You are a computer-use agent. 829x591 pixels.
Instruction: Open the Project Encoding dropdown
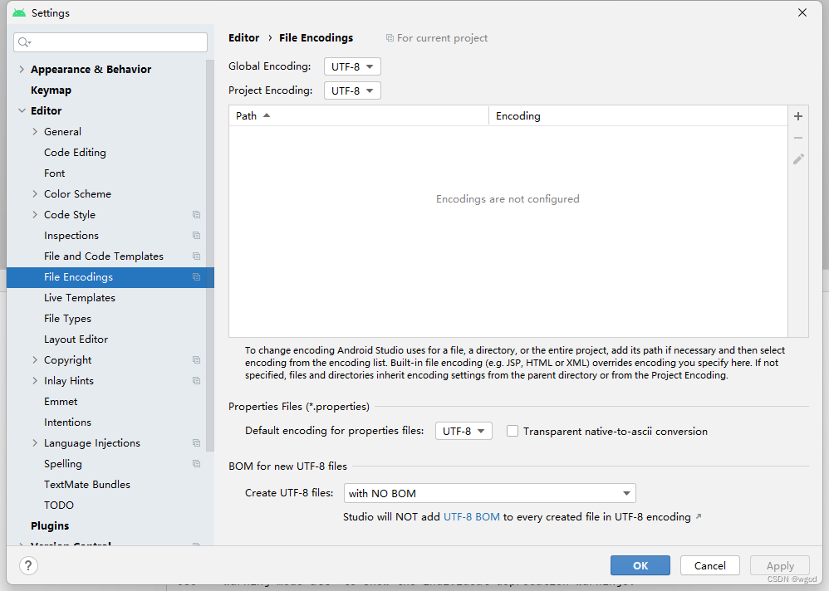[x=352, y=90]
